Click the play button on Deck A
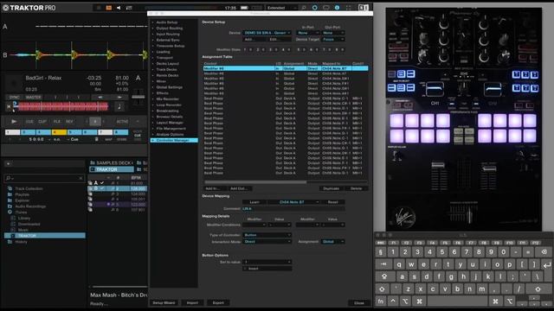 pyautogui.click(x=14, y=121)
